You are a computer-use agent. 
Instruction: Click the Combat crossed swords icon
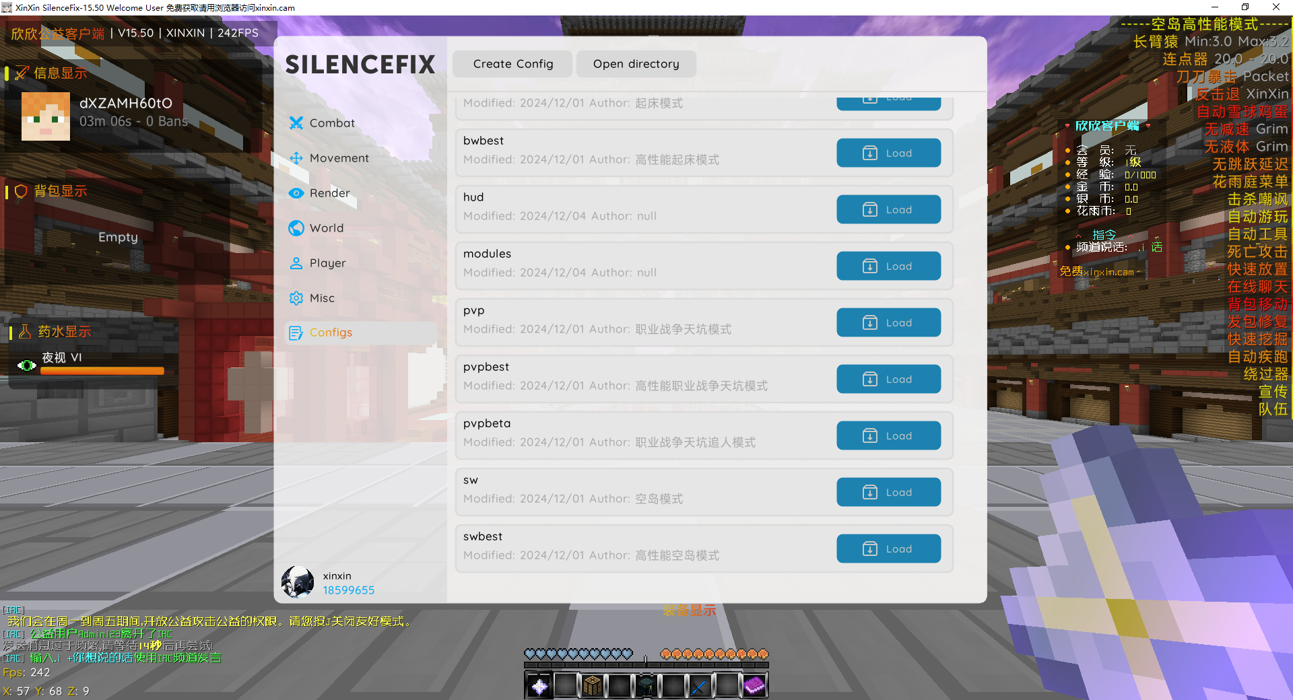[296, 123]
